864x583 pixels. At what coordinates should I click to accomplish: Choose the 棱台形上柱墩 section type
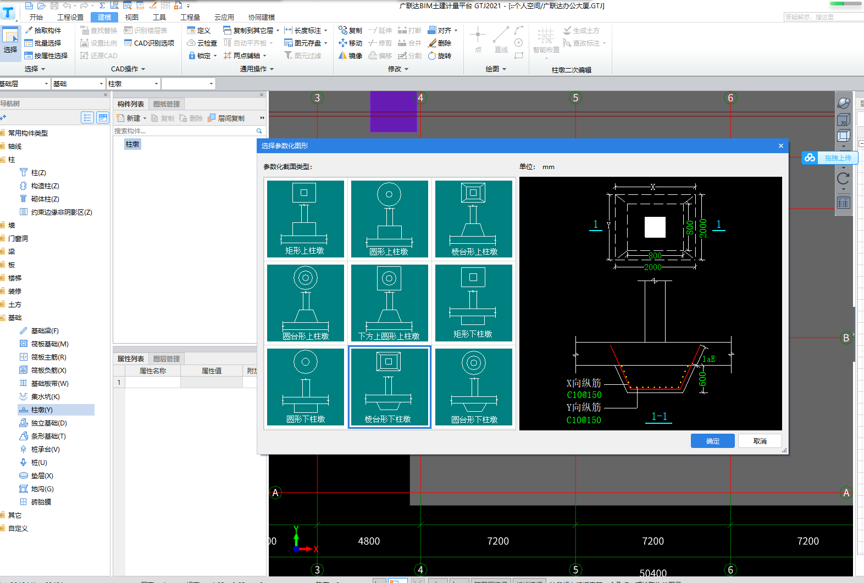point(473,219)
